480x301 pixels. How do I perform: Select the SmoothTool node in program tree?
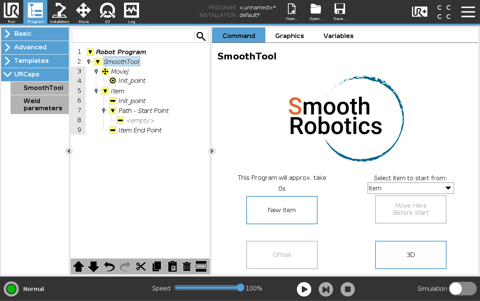point(121,62)
